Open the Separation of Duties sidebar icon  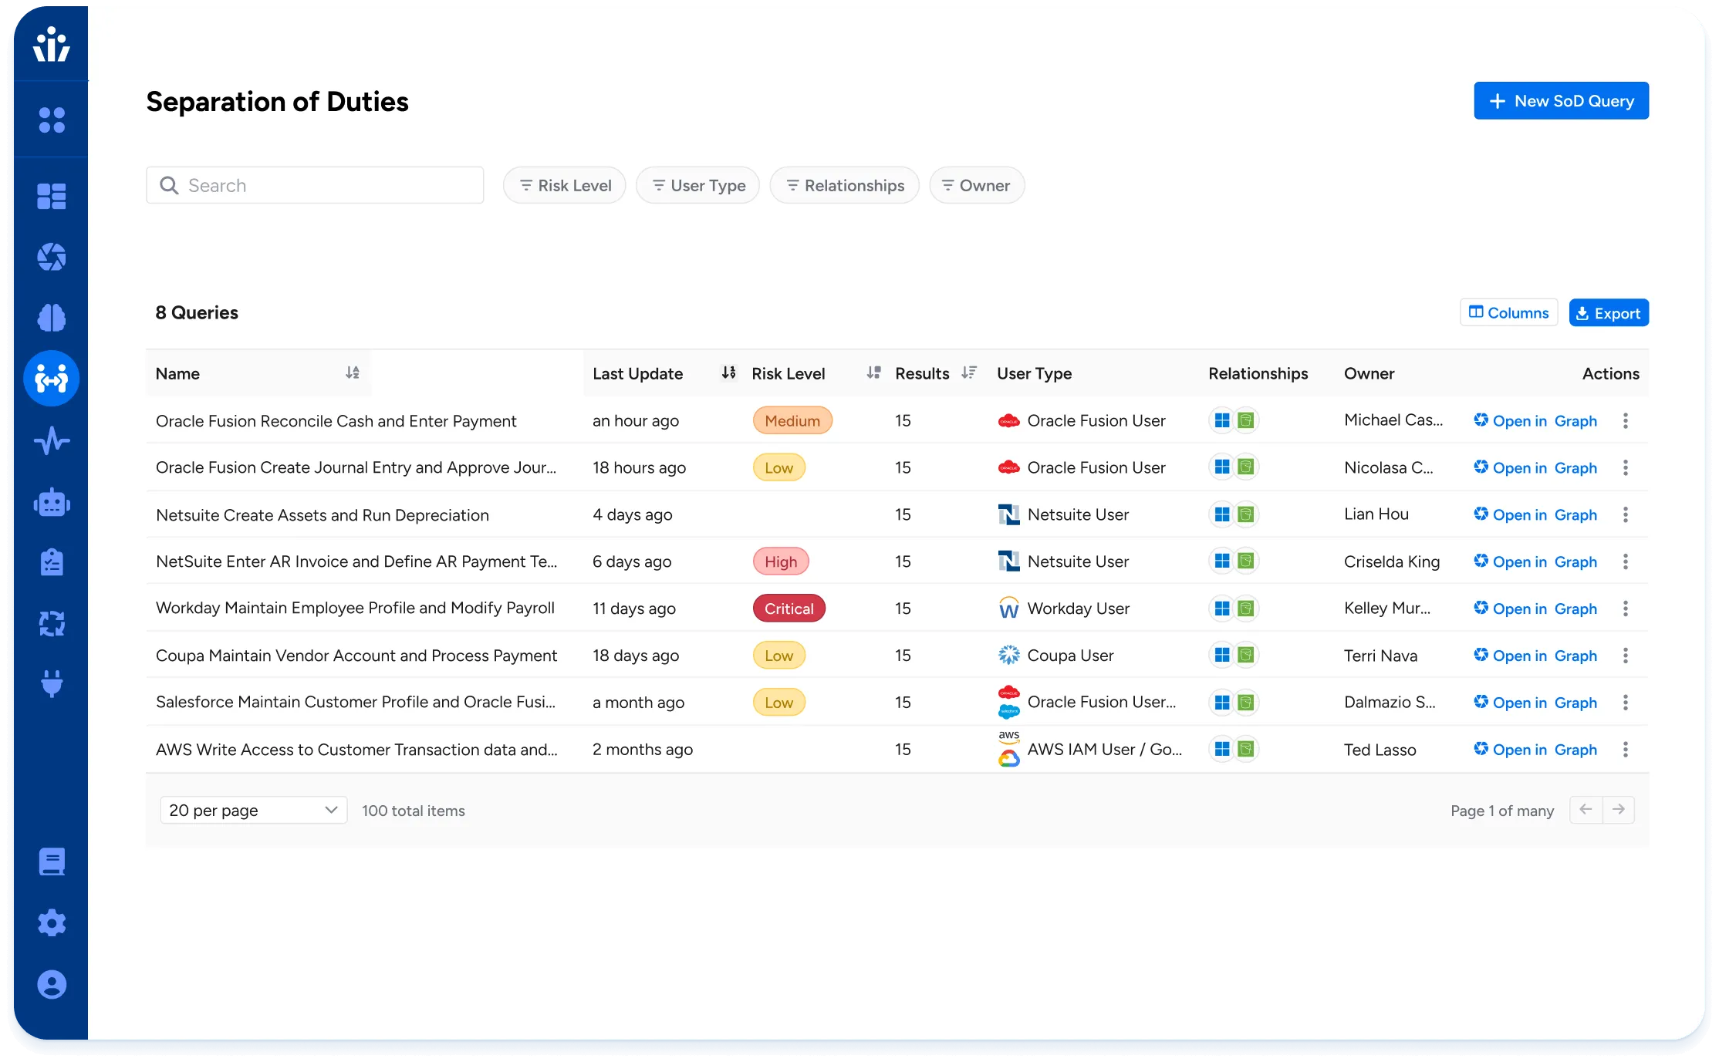coord(51,379)
